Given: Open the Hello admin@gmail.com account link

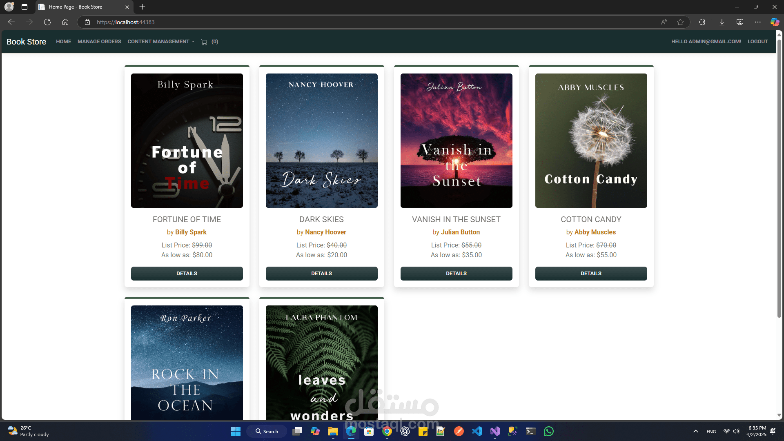Looking at the screenshot, I should pos(706,42).
